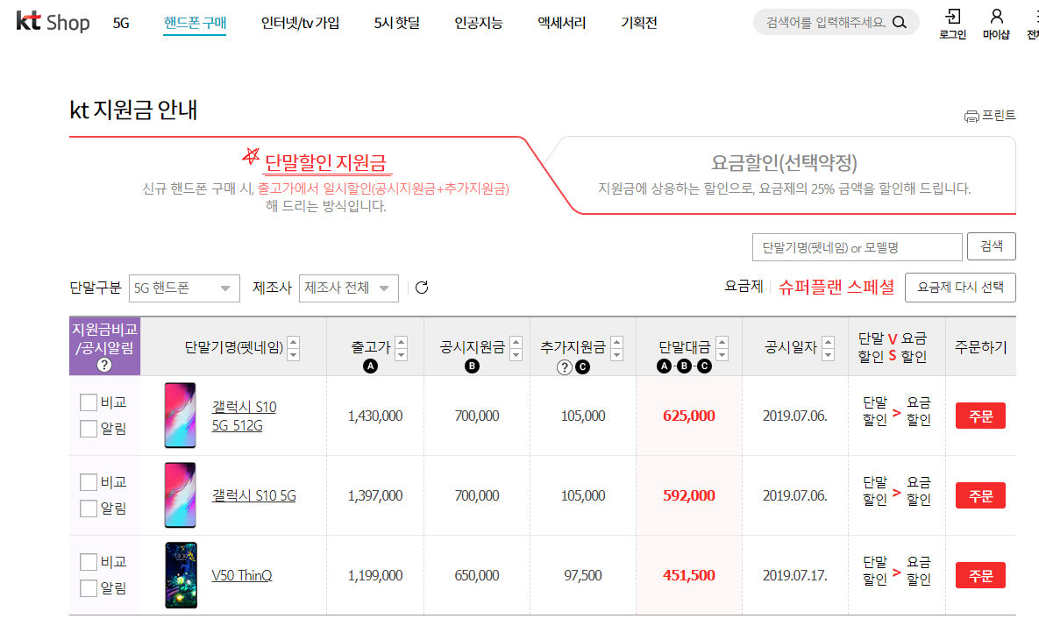
Task: Check 알림 for V50 ThinQ
Action: point(89,587)
